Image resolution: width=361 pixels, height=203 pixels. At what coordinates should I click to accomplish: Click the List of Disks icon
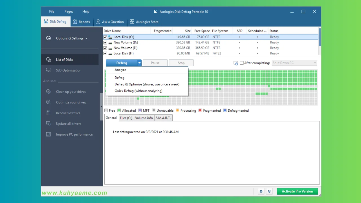(49, 59)
